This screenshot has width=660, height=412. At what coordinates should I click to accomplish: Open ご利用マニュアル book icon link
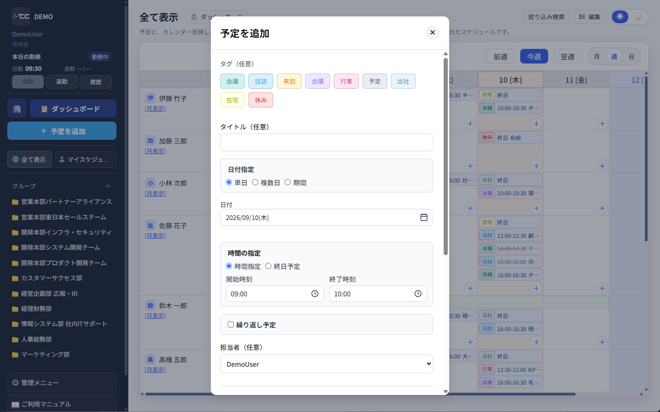(x=62, y=404)
